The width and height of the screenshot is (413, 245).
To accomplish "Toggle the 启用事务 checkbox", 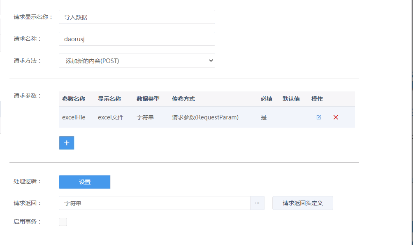I will point(63,222).
